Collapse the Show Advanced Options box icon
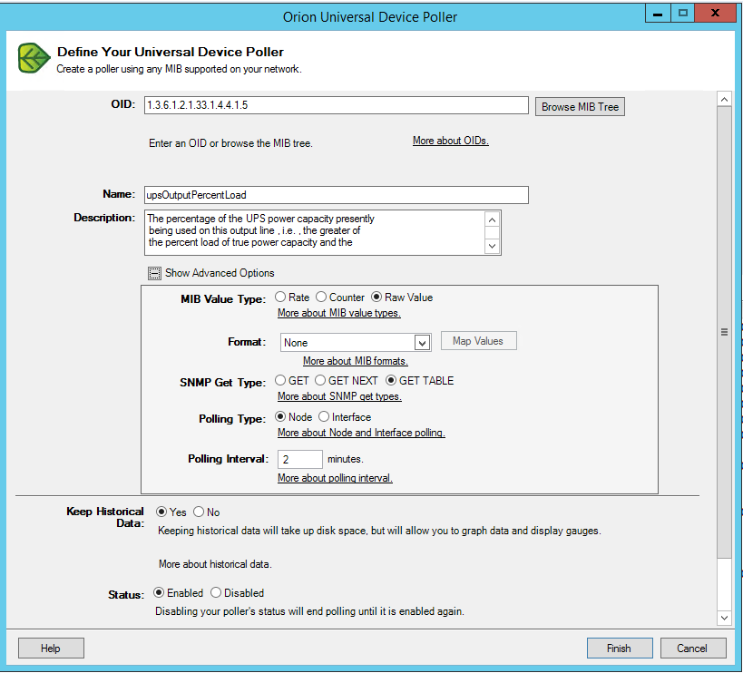The image size is (743, 673). click(x=154, y=273)
